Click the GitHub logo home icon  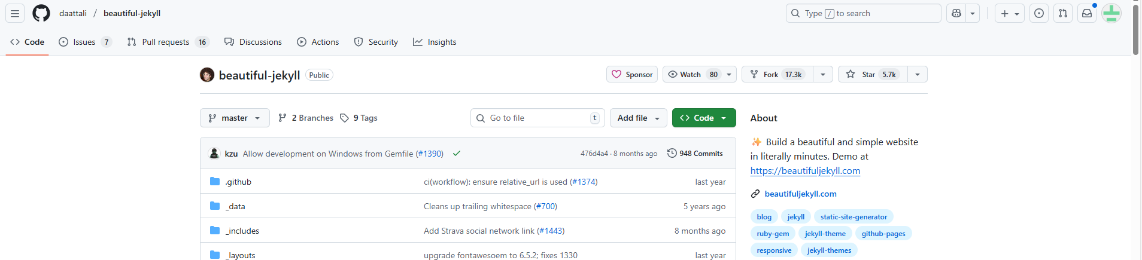click(x=41, y=13)
